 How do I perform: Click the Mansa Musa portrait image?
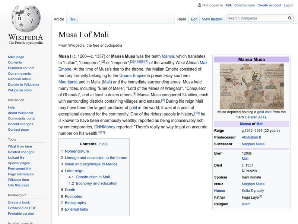click(x=252, y=86)
